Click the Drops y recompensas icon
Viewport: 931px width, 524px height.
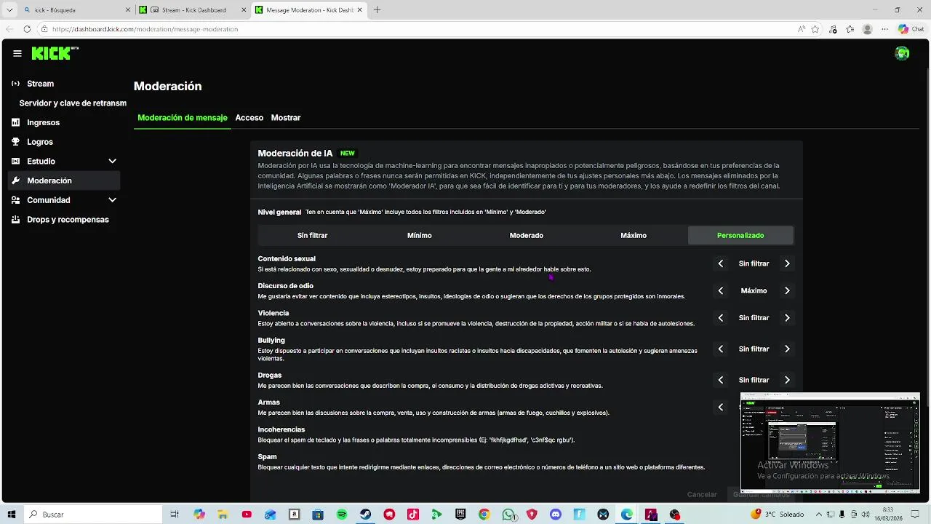pos(15,219)
